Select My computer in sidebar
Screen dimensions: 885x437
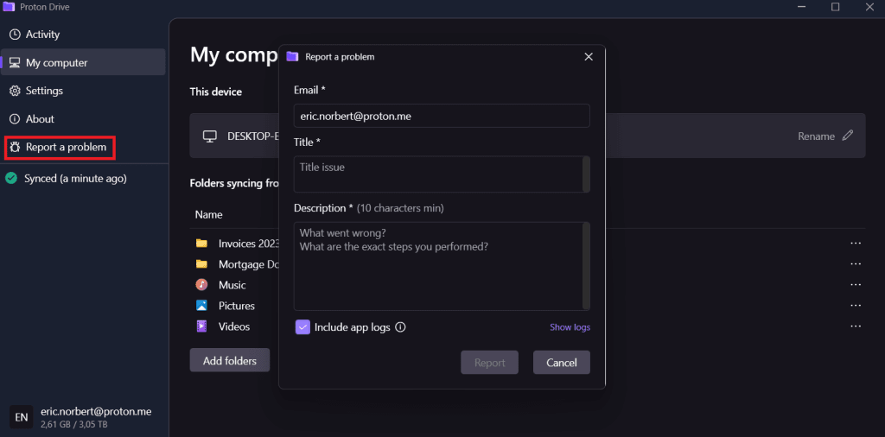(x=84, y=62)
